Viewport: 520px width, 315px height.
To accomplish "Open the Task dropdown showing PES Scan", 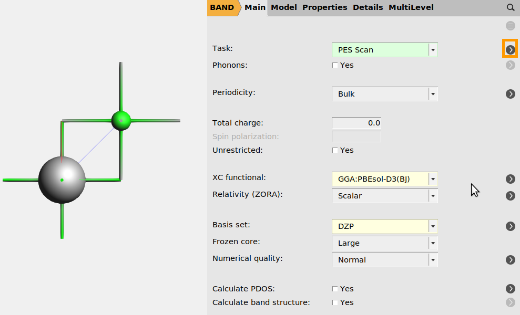I will coord(384,50).
